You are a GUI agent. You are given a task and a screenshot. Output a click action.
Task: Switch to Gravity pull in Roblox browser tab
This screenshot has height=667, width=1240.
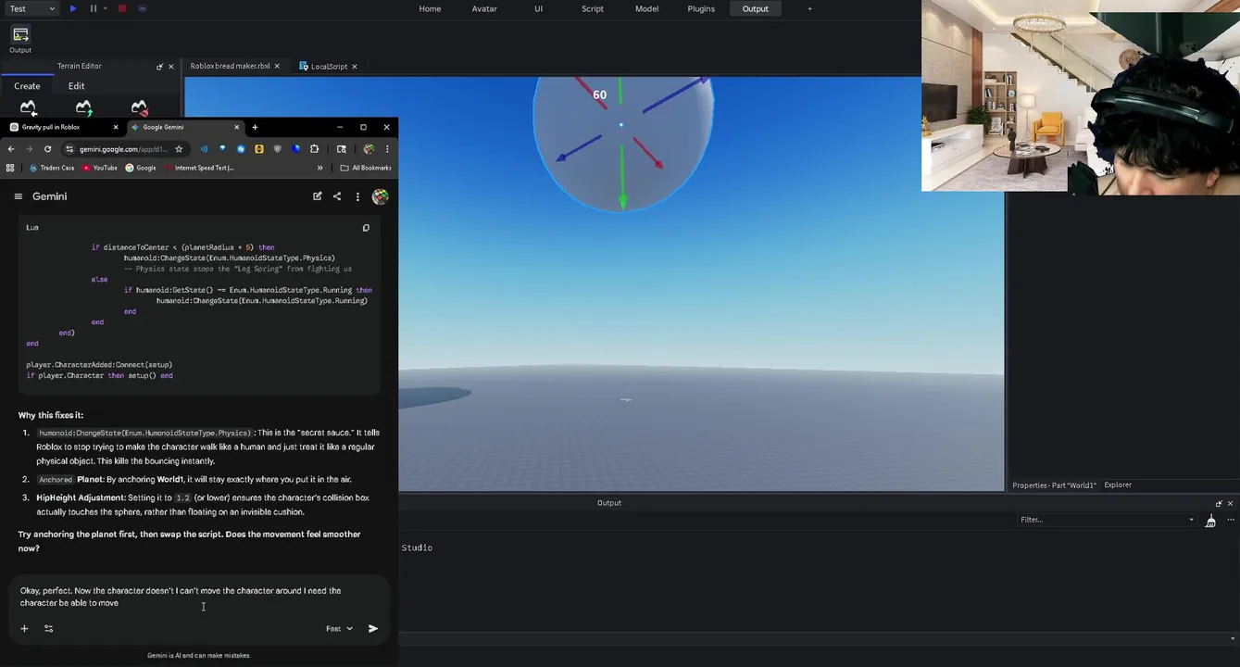63,127
